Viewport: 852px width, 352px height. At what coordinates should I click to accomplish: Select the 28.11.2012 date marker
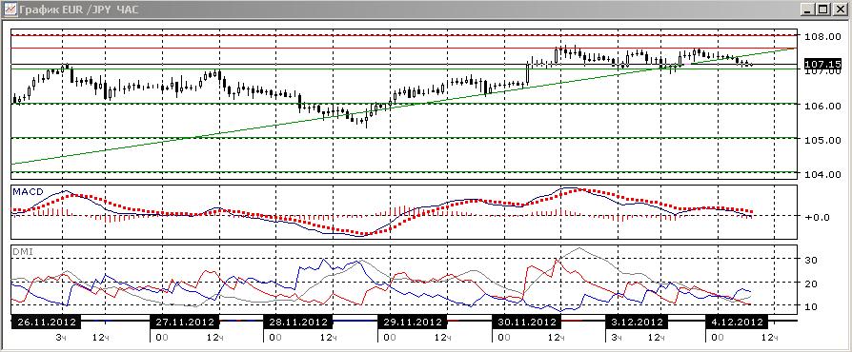297,322
